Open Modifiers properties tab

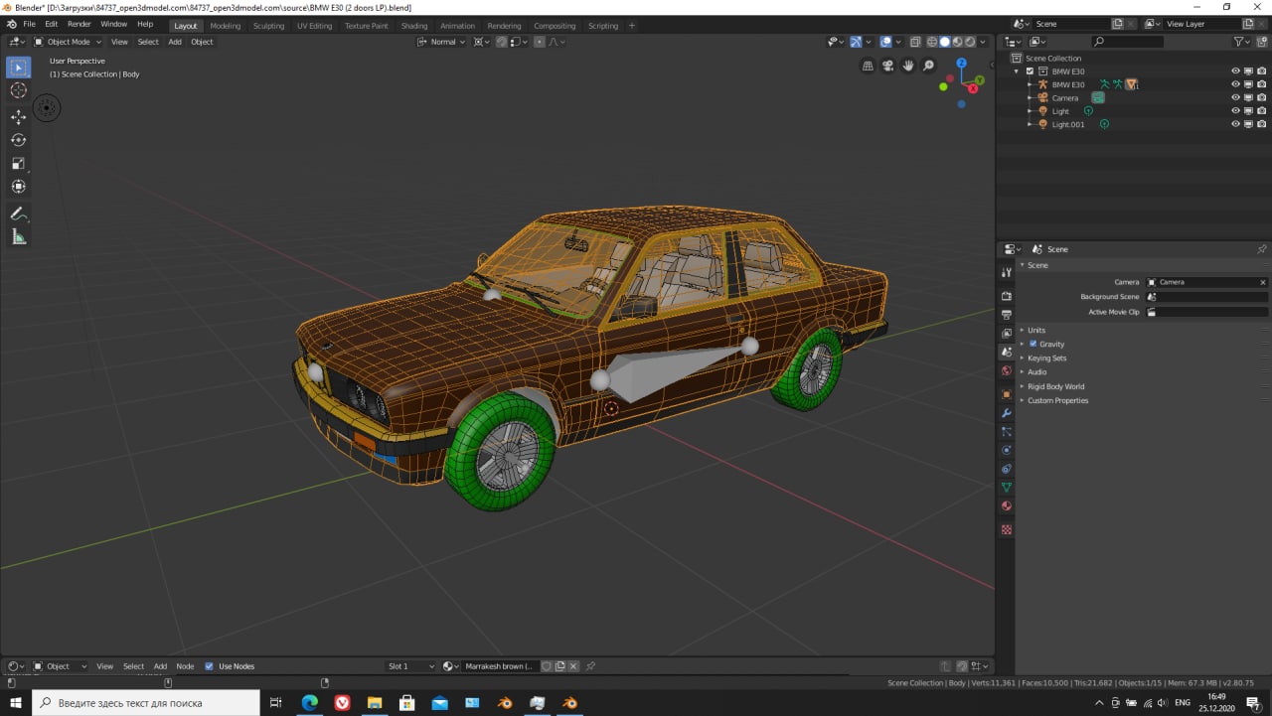1007,413
